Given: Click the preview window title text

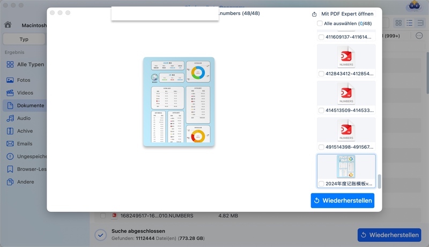Looking at the screenshot, I should point(239,13).
